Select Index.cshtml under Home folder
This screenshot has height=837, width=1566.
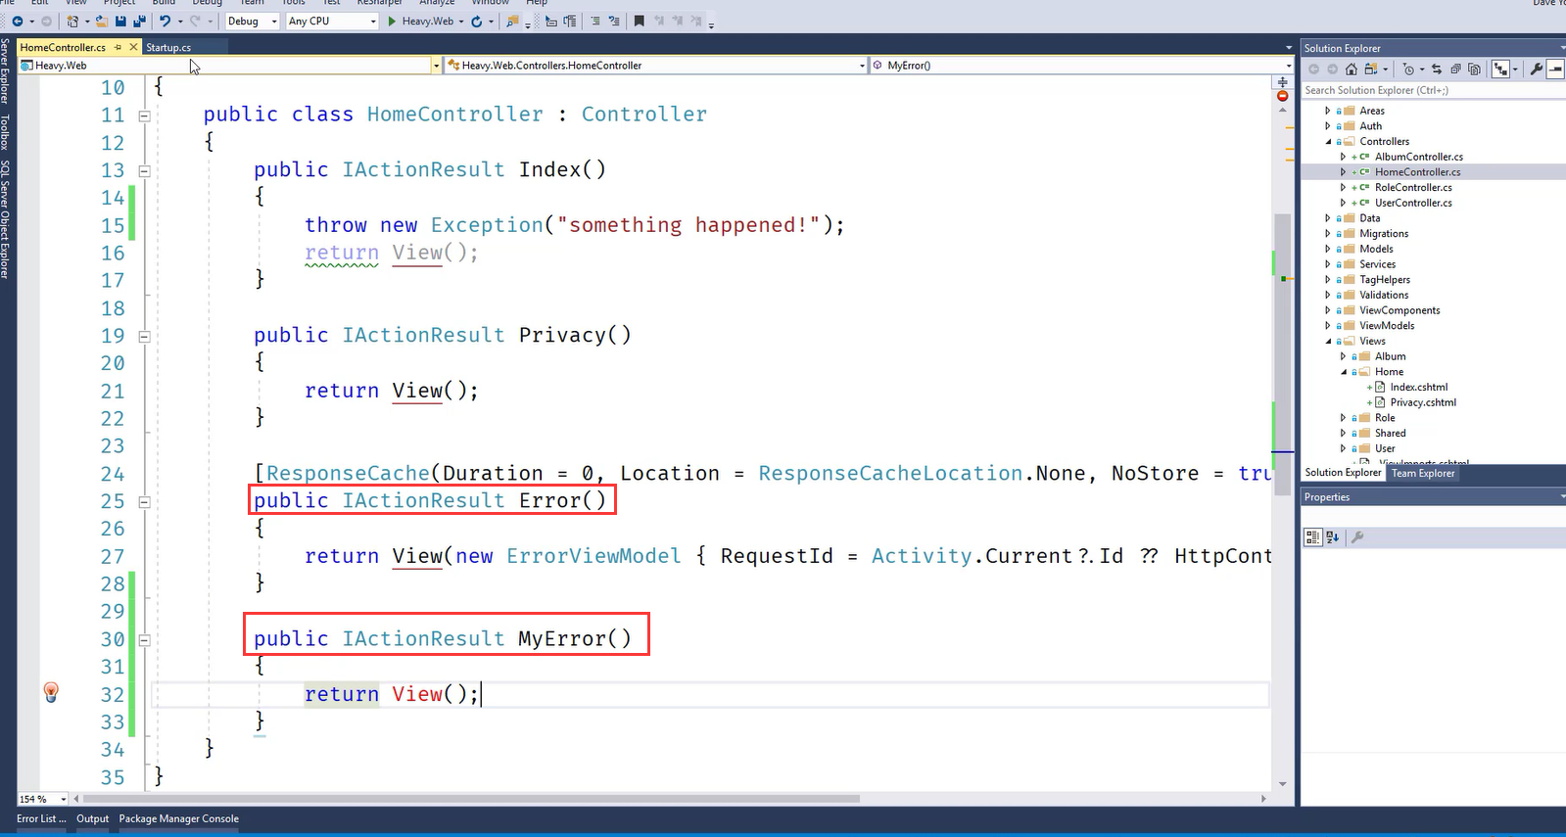(1419, 387)
